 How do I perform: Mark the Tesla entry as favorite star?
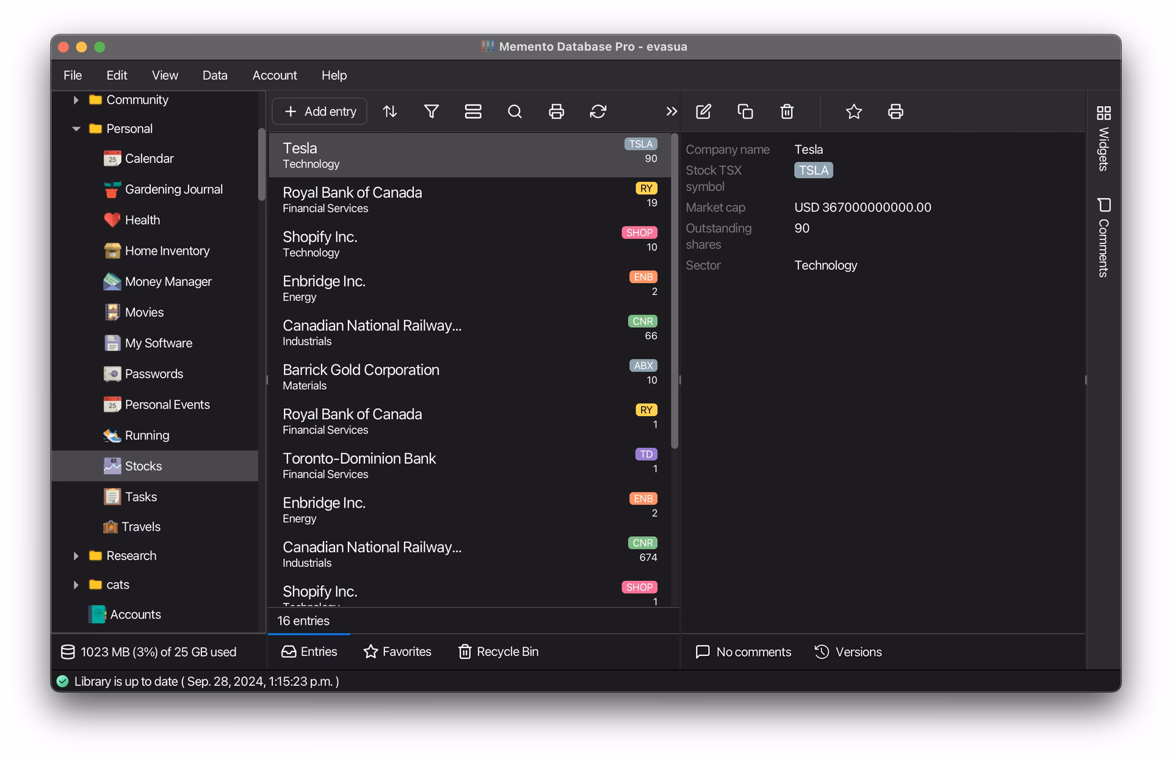(x=854, y=112)
